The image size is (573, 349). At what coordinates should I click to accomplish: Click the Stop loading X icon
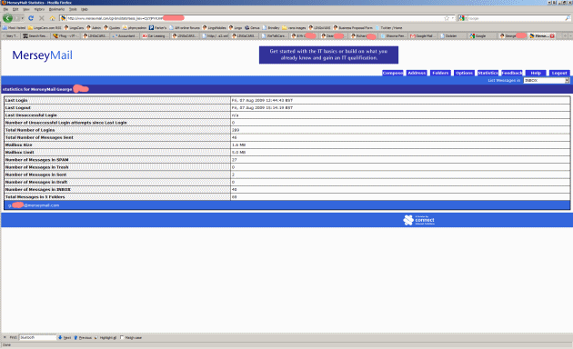click(x=42, y=18)
